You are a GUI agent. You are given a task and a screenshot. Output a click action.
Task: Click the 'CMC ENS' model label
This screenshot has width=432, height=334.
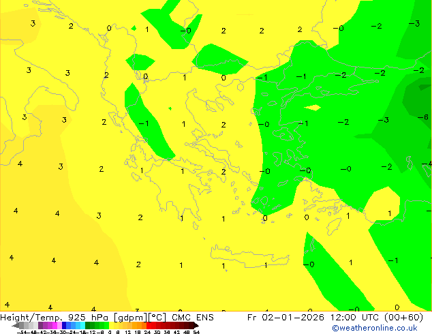193,318
